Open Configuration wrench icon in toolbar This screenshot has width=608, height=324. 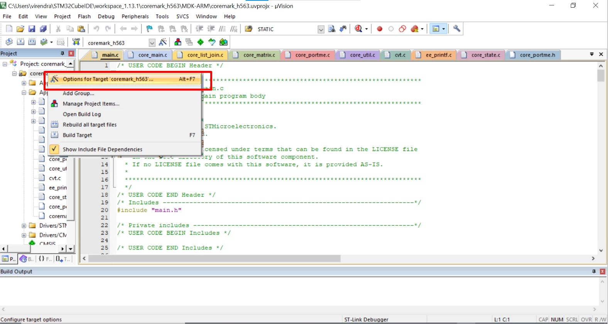pyautogui.click(x=457, y=29)
